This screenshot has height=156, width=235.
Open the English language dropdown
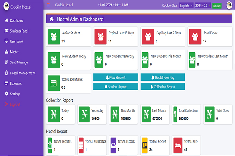point(186,5)
